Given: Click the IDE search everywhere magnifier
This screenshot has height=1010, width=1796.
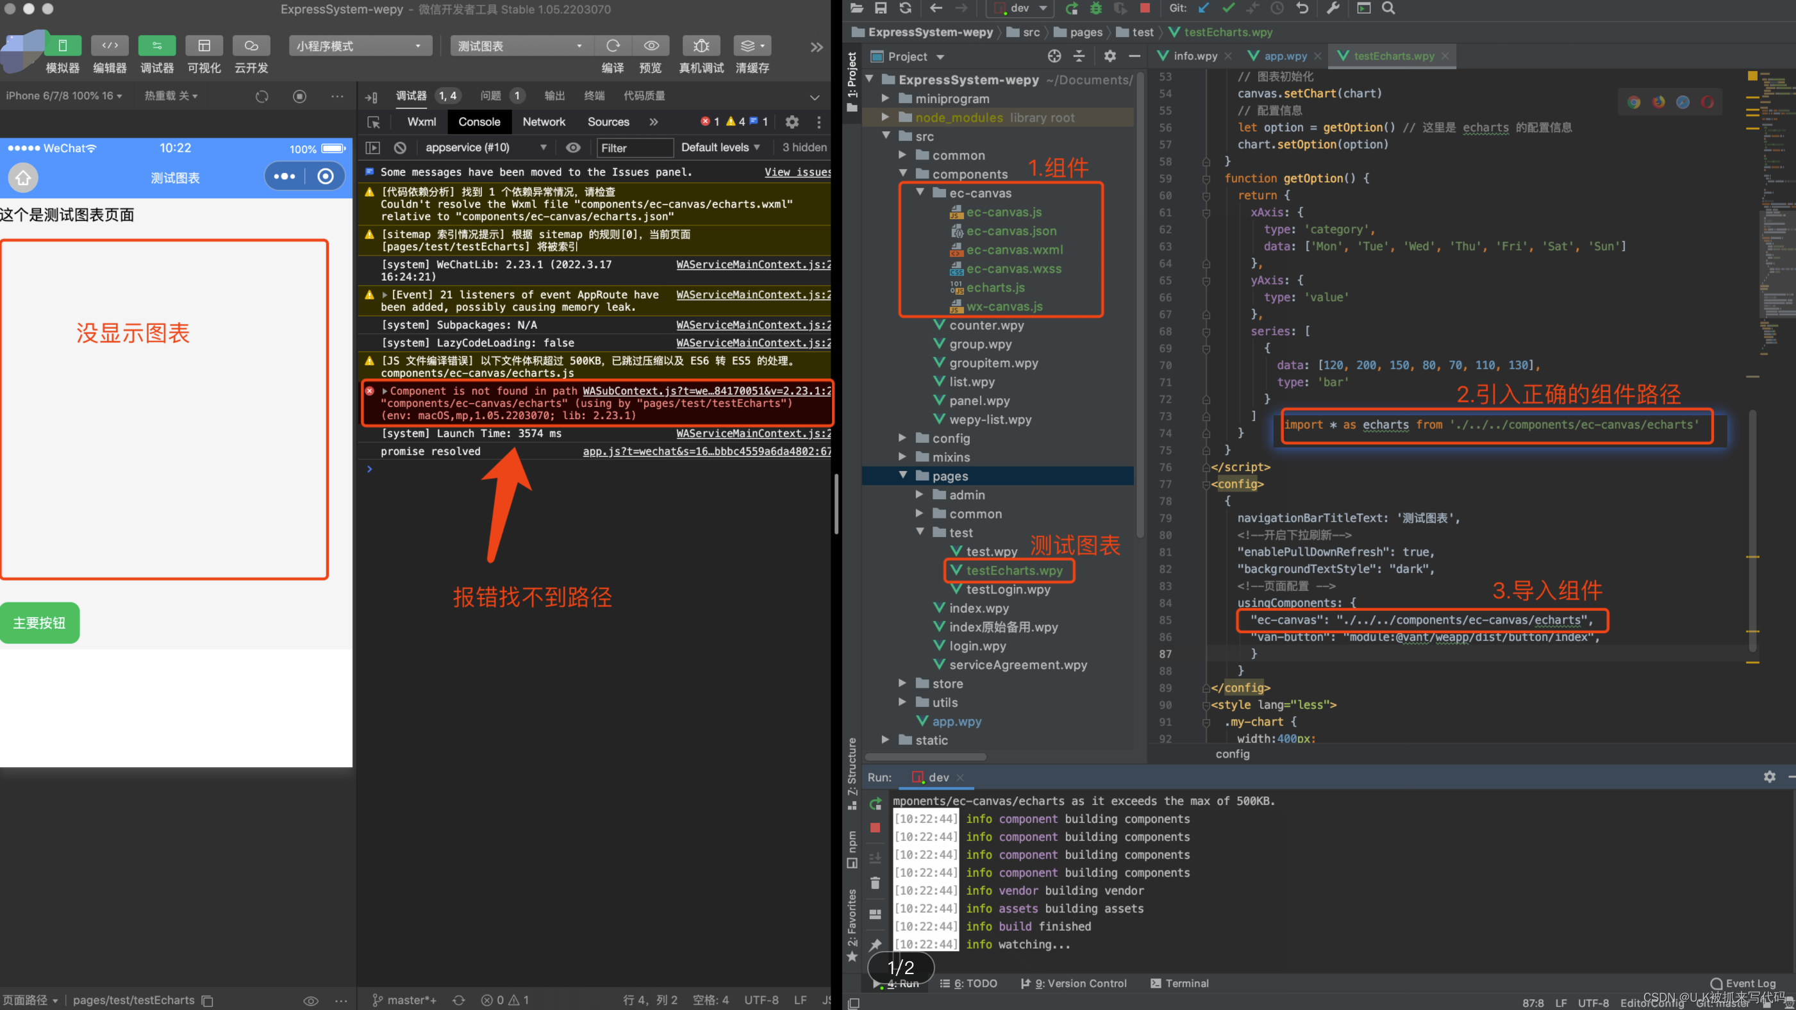Looking at the screenshot, I should (1388, 8).
